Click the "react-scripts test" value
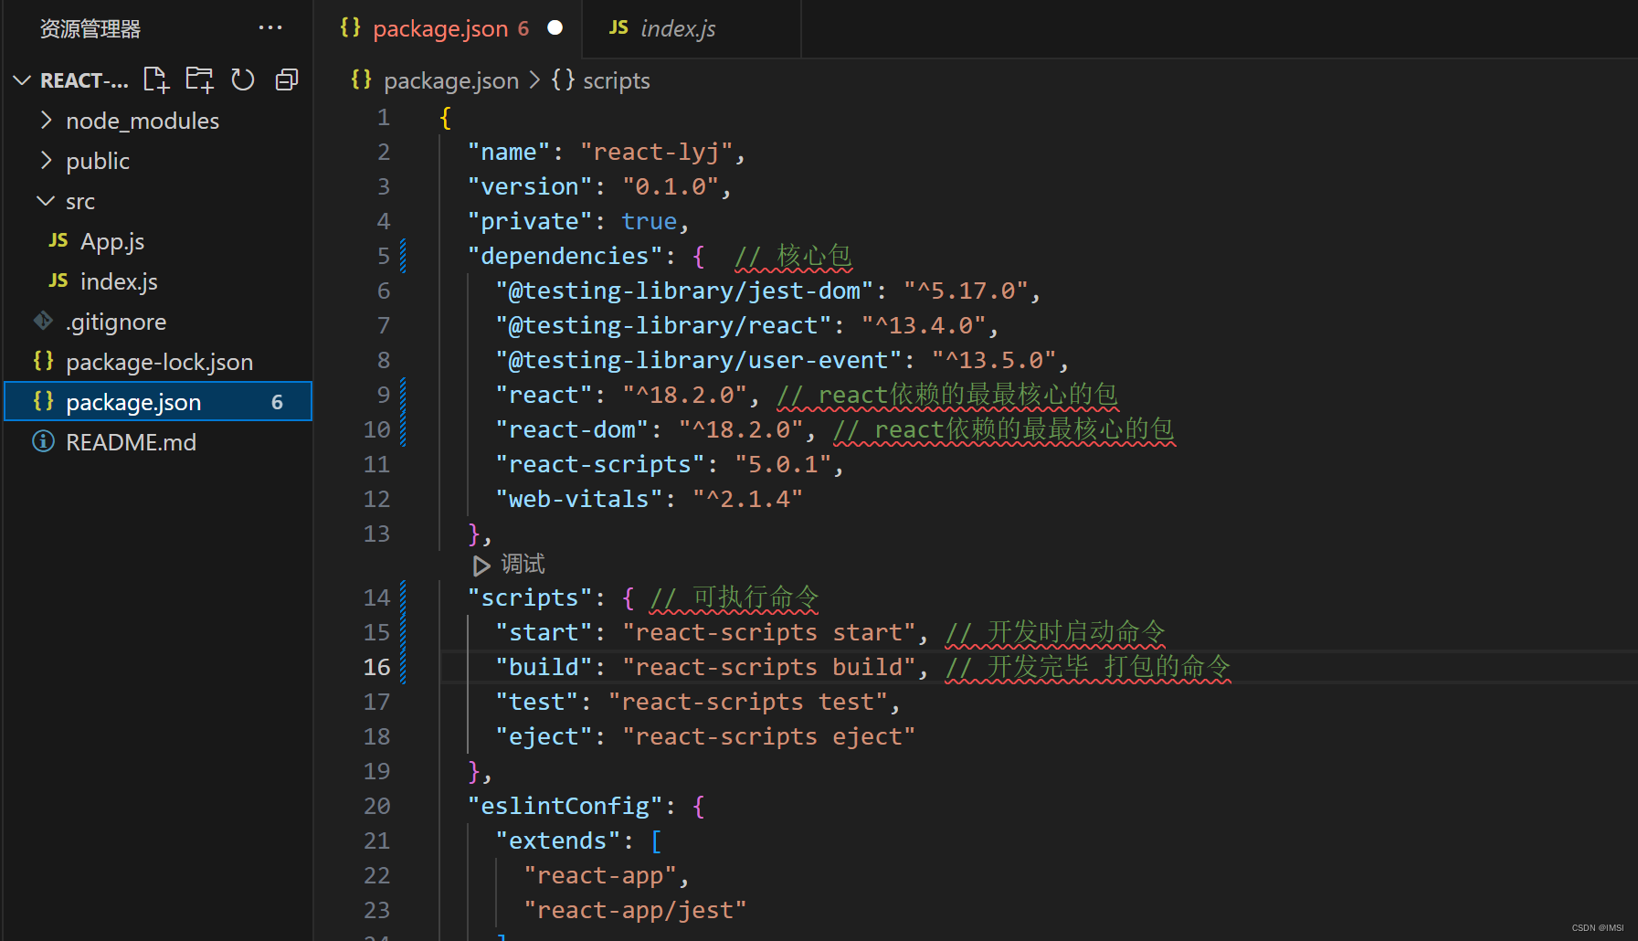The height and width of the screenshot is (941, 1638). (748, 702)
